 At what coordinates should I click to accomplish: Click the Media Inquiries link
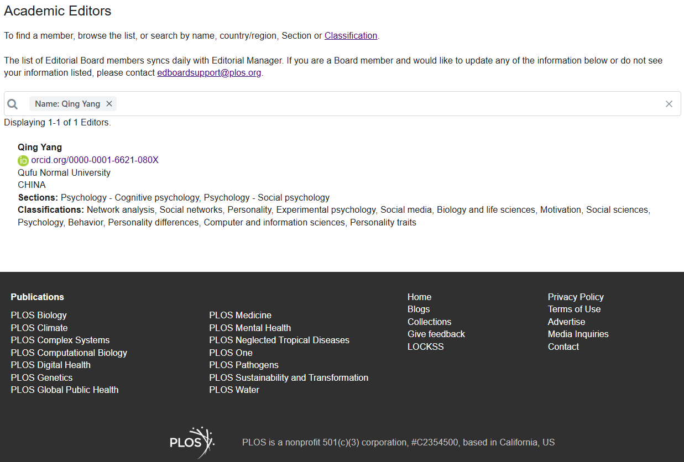[x=578, y=334]
